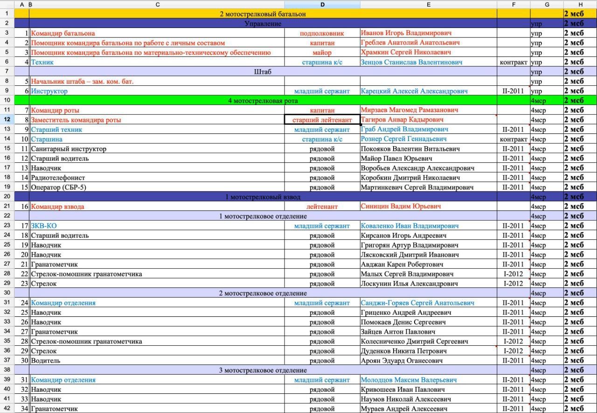Image resolution: width=597 pixels, height=413 pixels.
Task: Click the 'Санджи-Горяев Сергей Анатольевич' cell
Action: pos(417,303)
